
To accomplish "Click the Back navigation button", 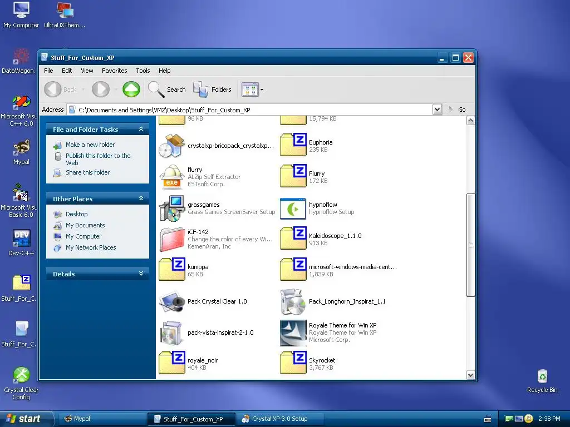I will tap(61, 90).
